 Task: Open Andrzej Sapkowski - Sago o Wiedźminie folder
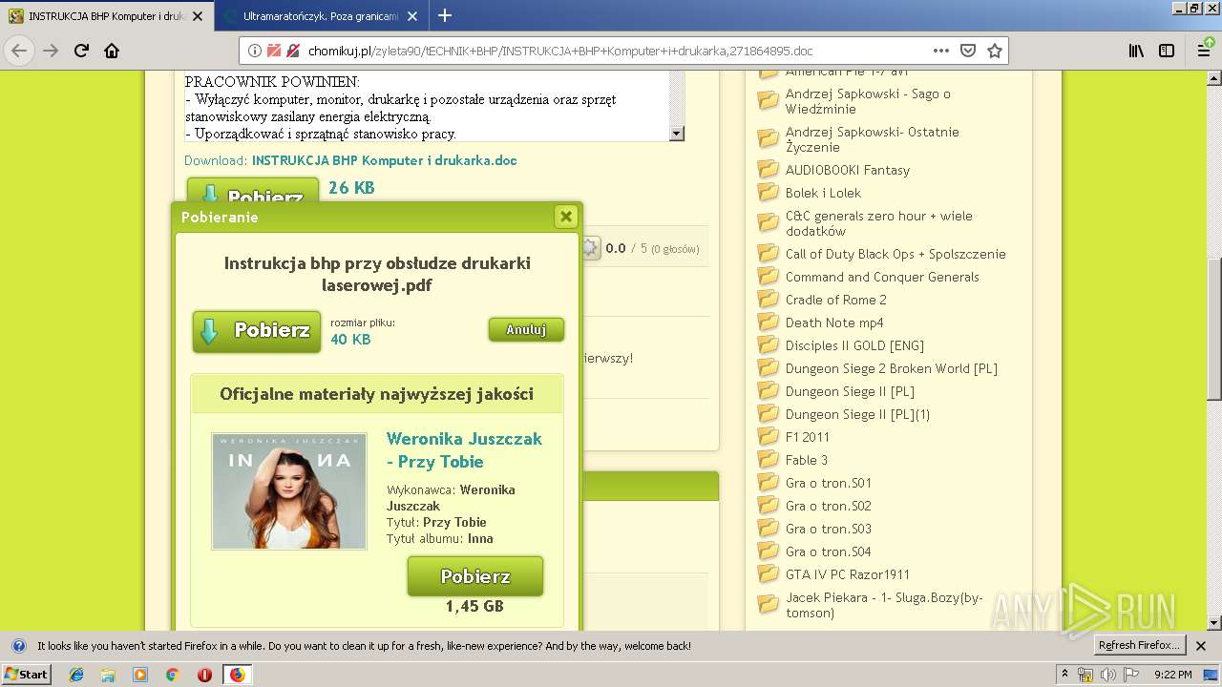(868, 101)
